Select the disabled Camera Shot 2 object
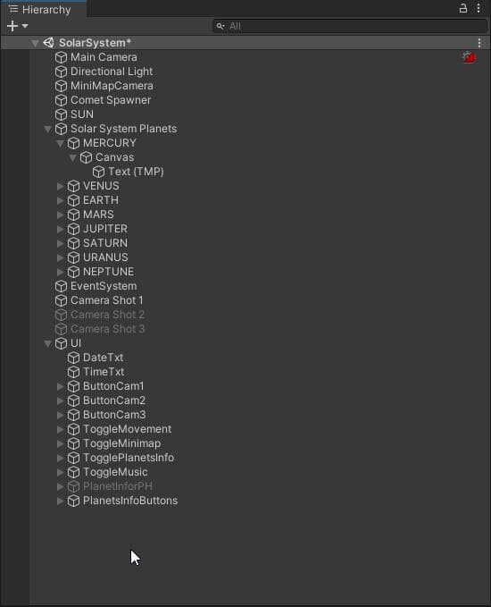This screenshot has width=491, height=607. [107, 315]
